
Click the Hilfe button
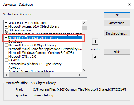tap(117, 52)
